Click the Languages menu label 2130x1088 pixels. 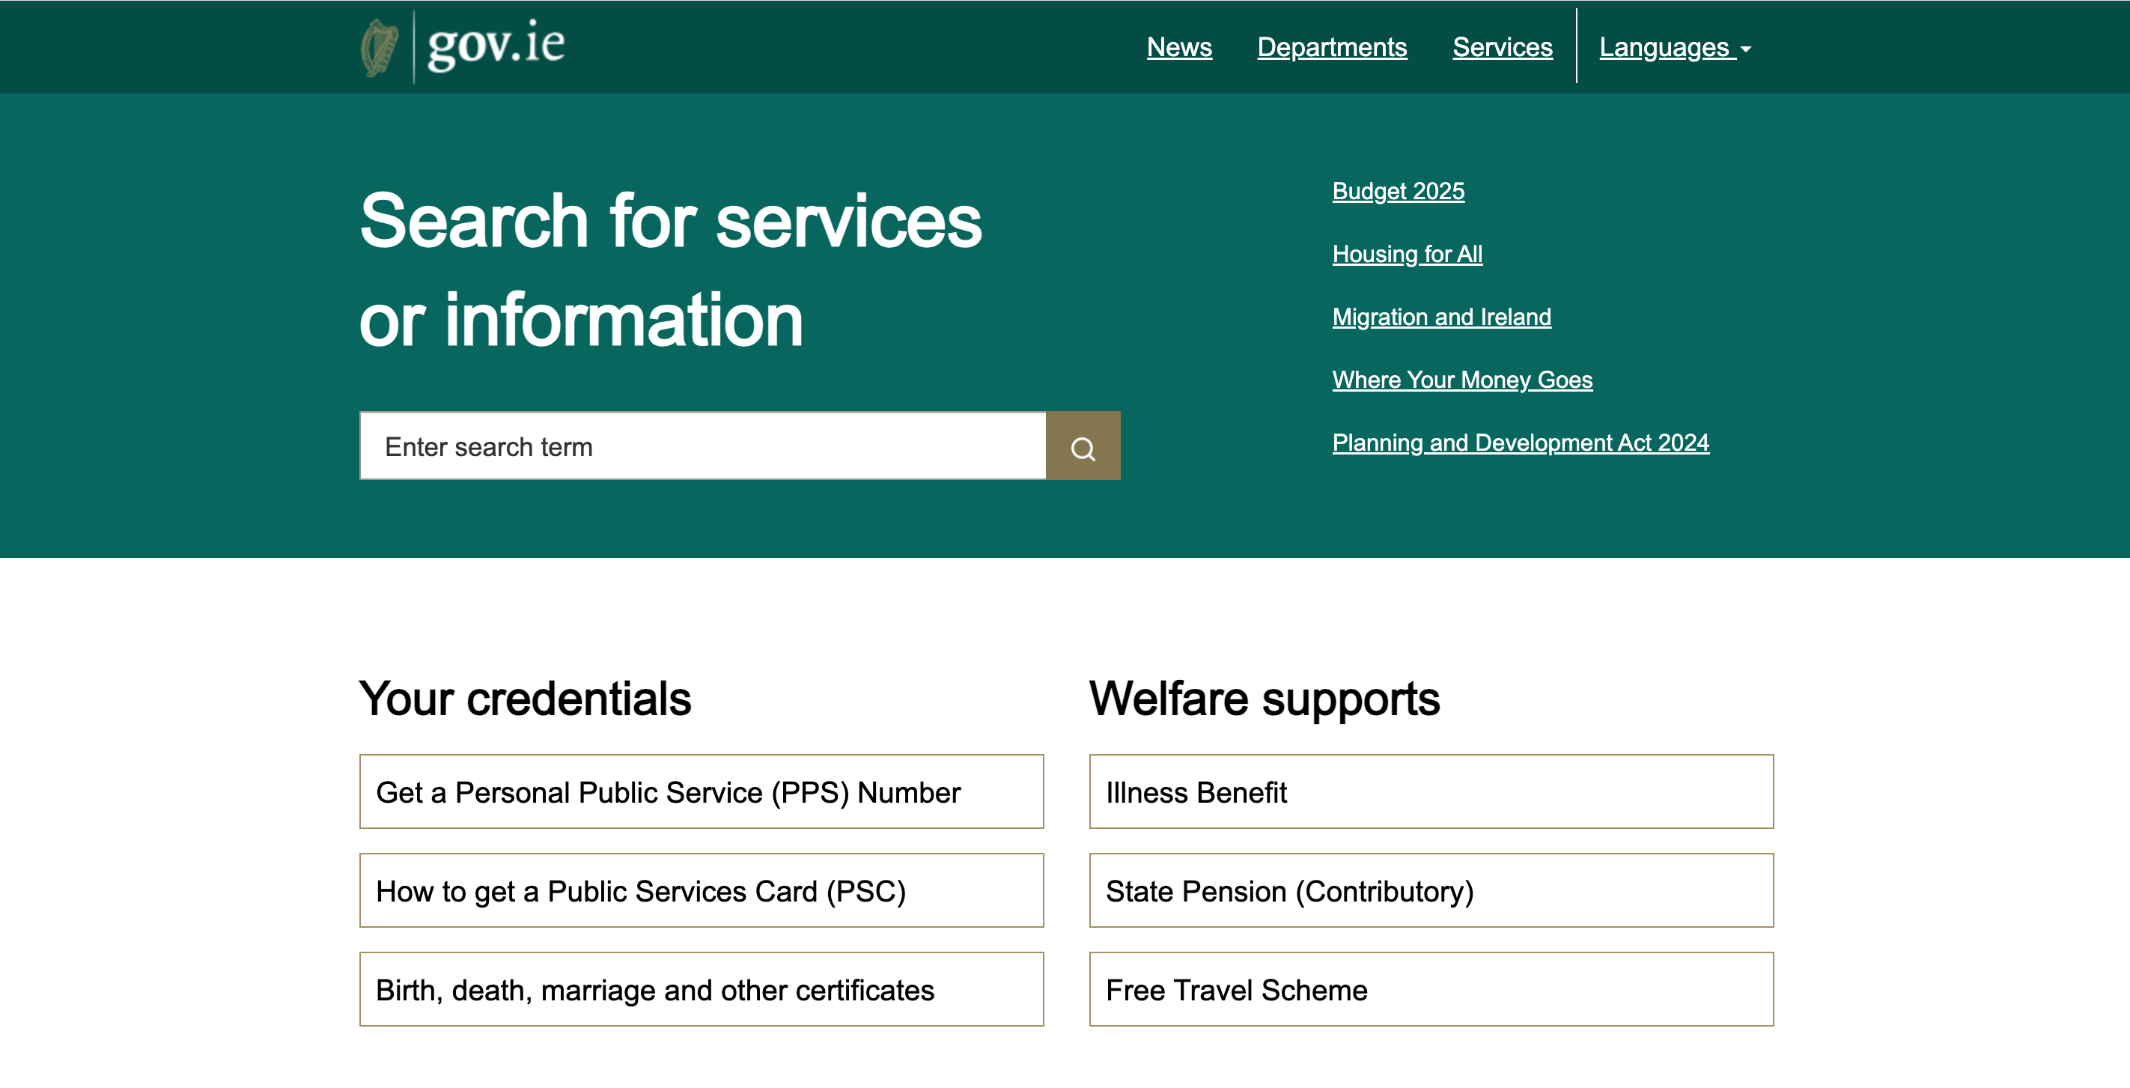[x=1662, y=47]
